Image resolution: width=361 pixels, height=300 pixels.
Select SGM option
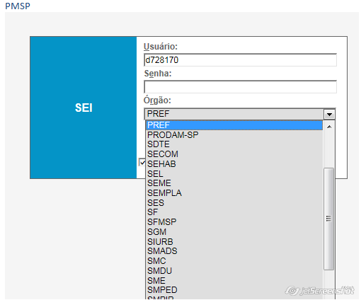click(x=234, y=232)
